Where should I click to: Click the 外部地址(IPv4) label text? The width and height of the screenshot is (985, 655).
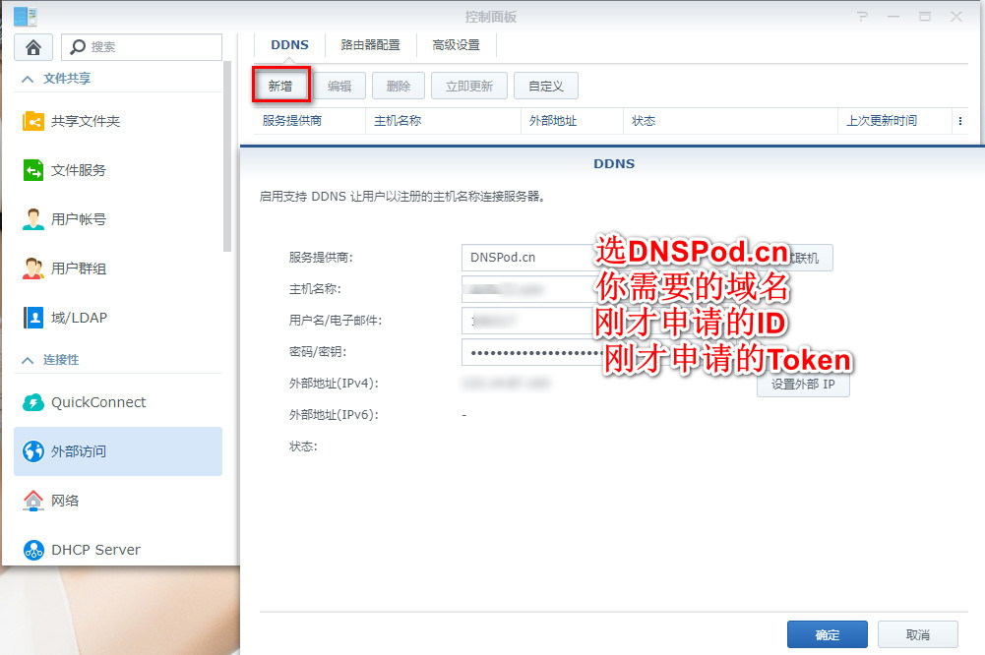tap(334, 384)
